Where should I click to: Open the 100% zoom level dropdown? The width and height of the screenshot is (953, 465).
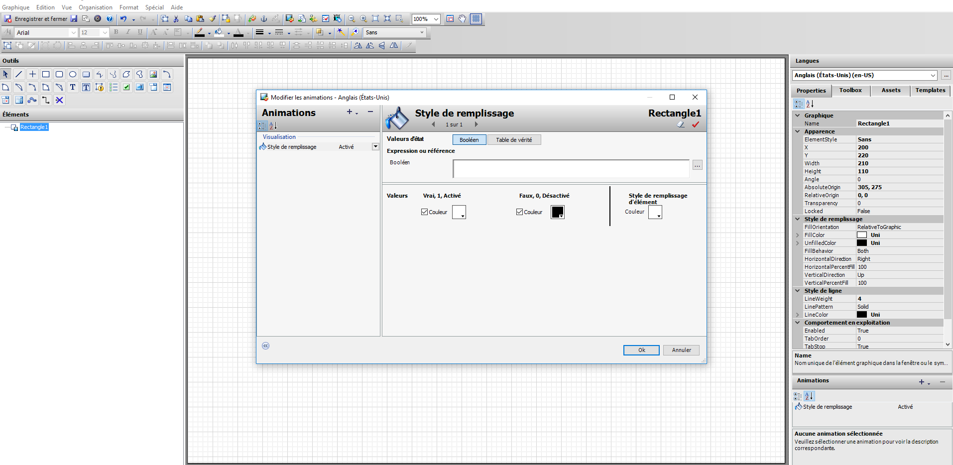(436, 19)
